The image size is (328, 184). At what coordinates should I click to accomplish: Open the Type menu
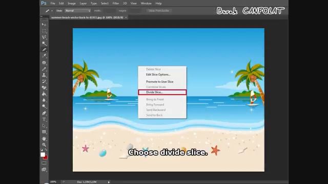pyautogui.click(x=94, y=4)
